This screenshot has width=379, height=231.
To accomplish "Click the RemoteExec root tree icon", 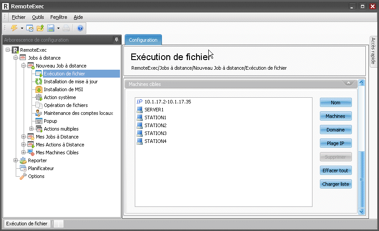I will tap(15, 50).
